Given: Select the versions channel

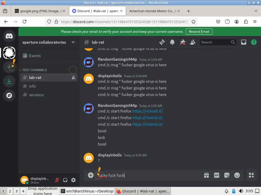Looking at the screenshot, I should [49, 95].
